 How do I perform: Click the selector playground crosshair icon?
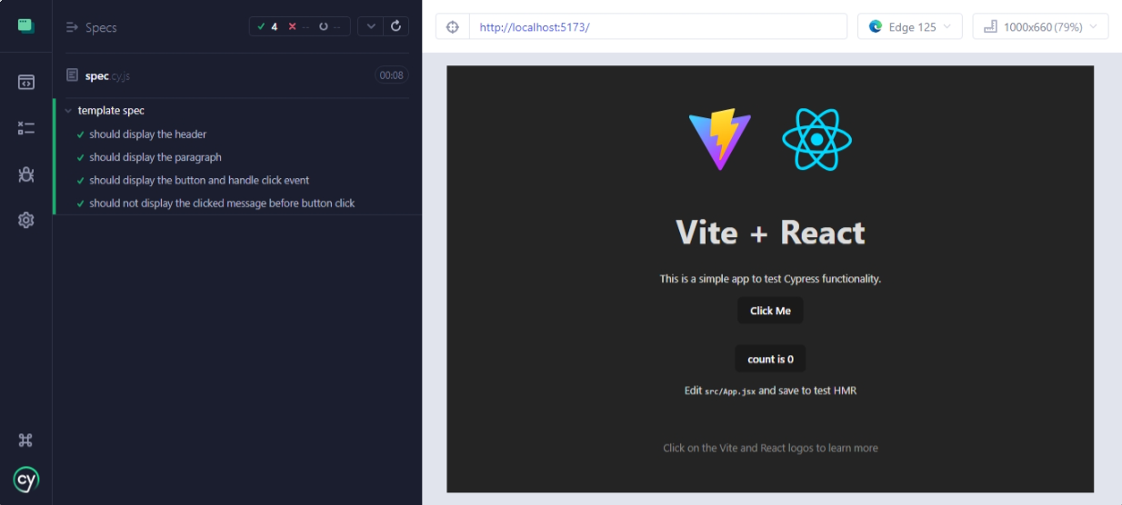[x=452, y=27]
